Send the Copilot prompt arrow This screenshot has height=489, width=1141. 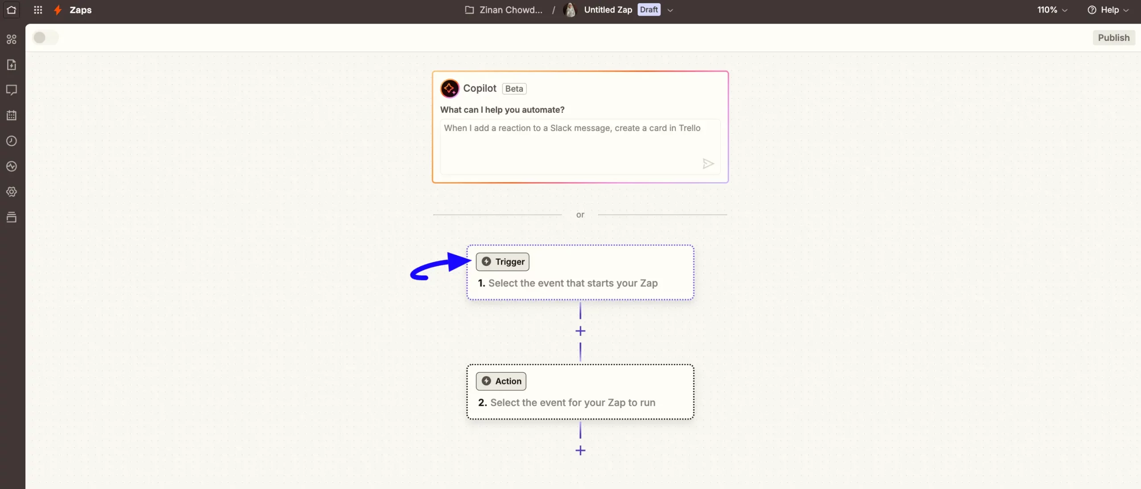[x=708, y=163]
